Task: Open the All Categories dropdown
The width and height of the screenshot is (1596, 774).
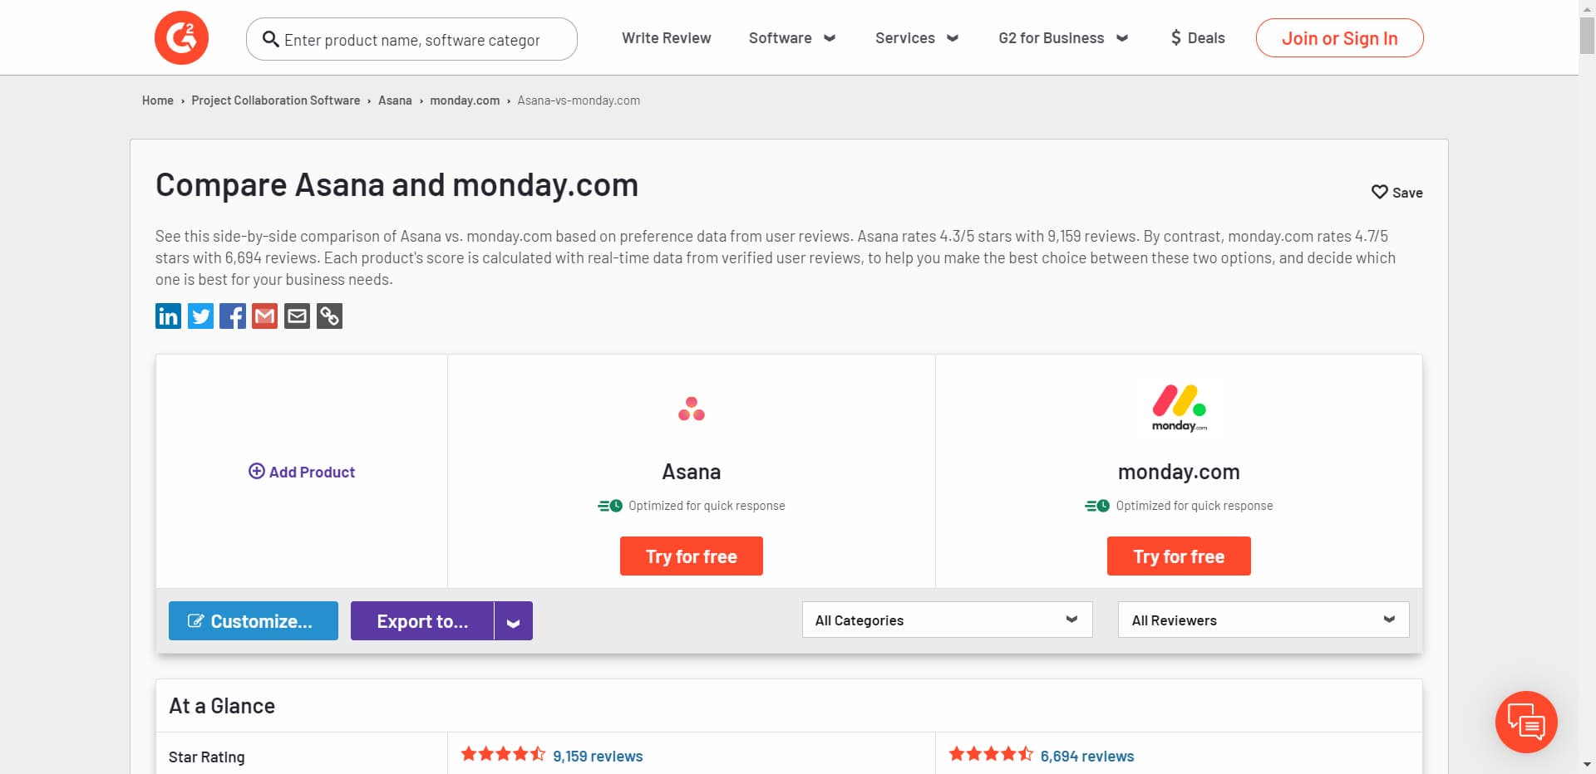Action: click(x=947, y=620)
